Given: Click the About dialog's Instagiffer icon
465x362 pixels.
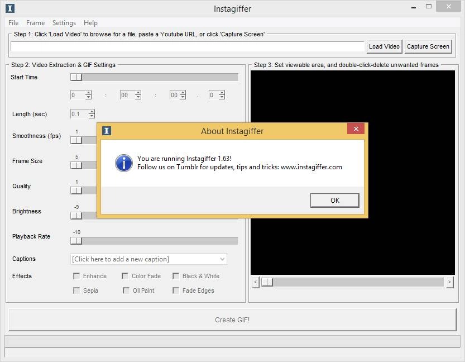Looking at the screenshot, I should point(107,131).
